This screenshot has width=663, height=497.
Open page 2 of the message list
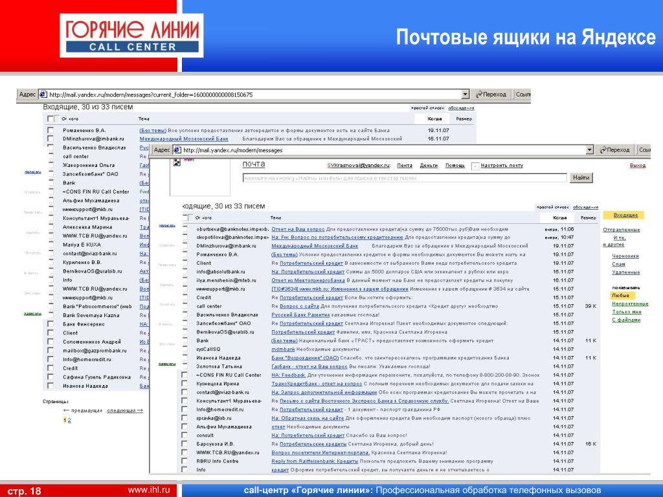tap(69, 420)
